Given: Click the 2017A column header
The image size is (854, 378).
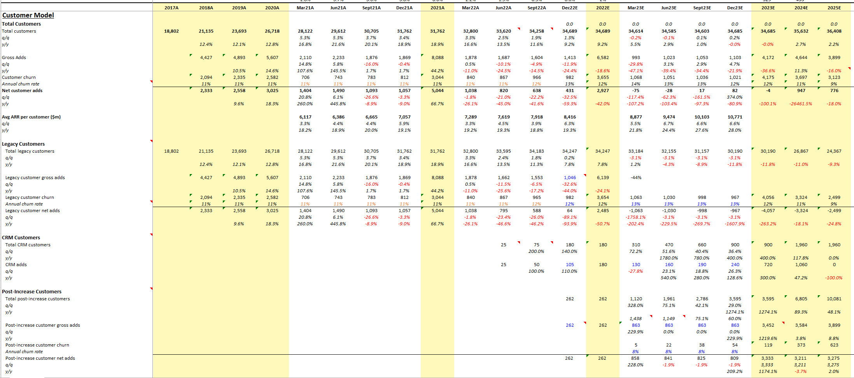Looking at the screenshot, I should 171,8.
